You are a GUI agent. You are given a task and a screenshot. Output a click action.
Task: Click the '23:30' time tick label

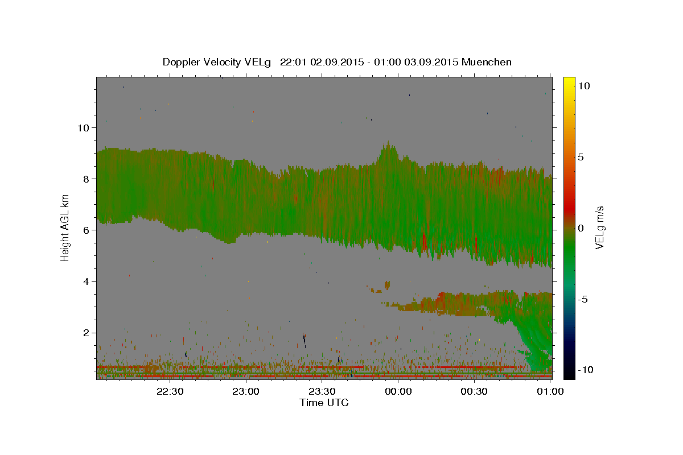coord(322,391)
